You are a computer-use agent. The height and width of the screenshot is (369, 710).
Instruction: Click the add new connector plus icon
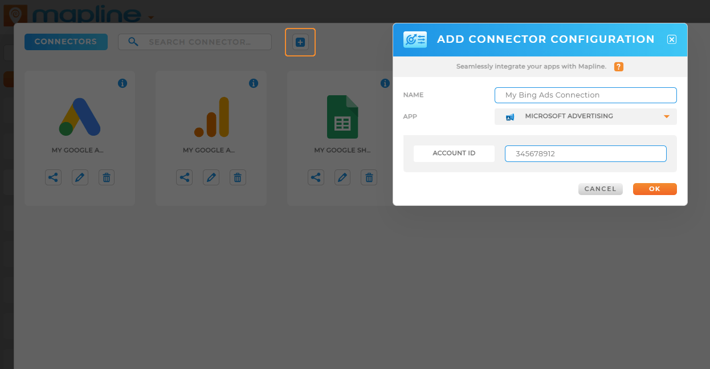point(300,42)
